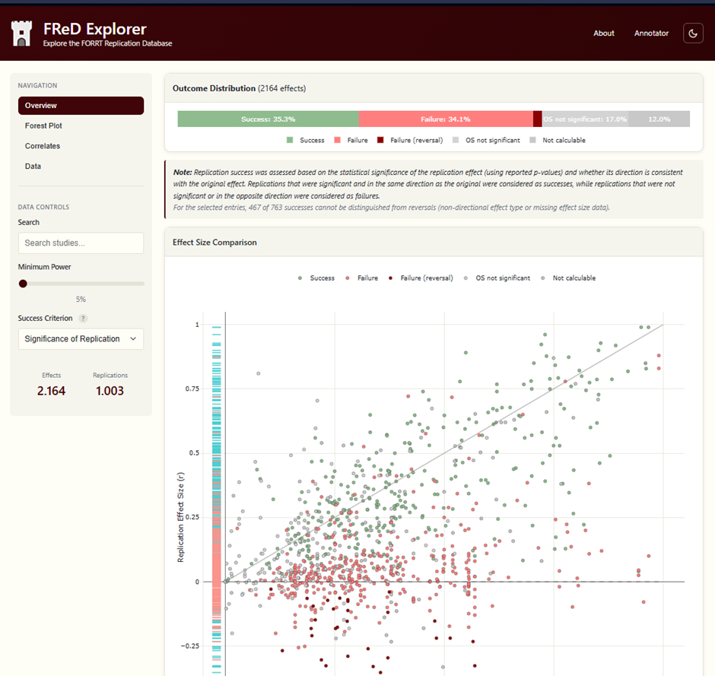This screenshot has width=715, height=676.
Task: Click the FReD castle logo icon
Action: [x=22, y=33]
